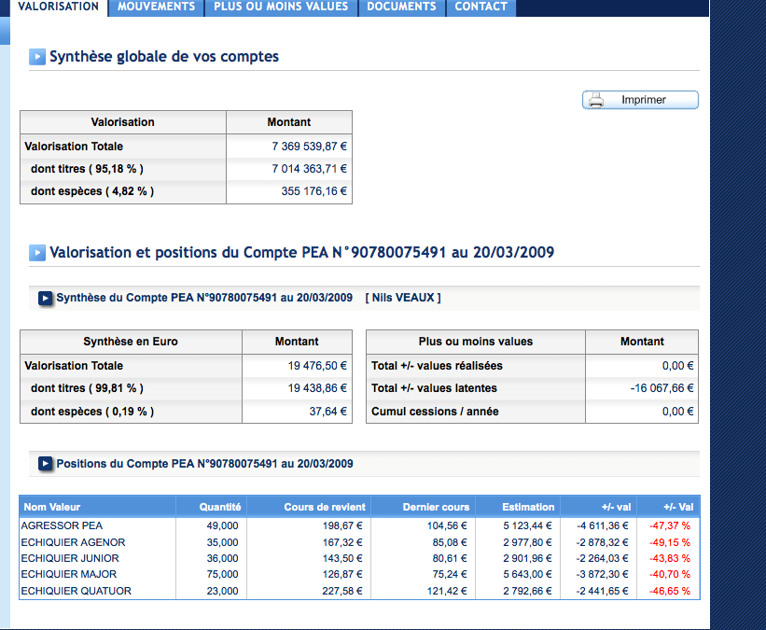Click ECHIQUIER MAJOR estimation 5 643,00 €
This screenshot has height=630, width=766.
527,574
